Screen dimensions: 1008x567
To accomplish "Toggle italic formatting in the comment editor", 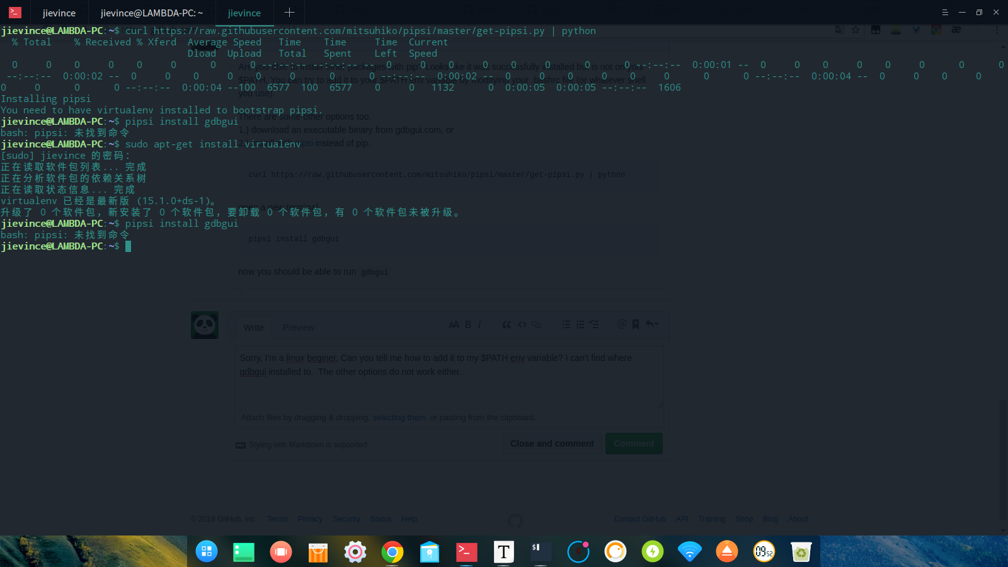I will click(x=479, y=324).
